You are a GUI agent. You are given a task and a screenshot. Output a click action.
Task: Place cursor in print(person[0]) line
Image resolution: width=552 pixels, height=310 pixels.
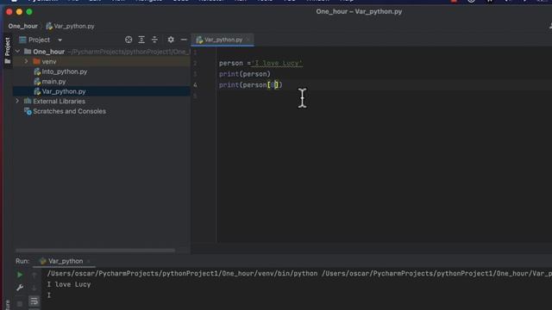click(x=251, y=85)
